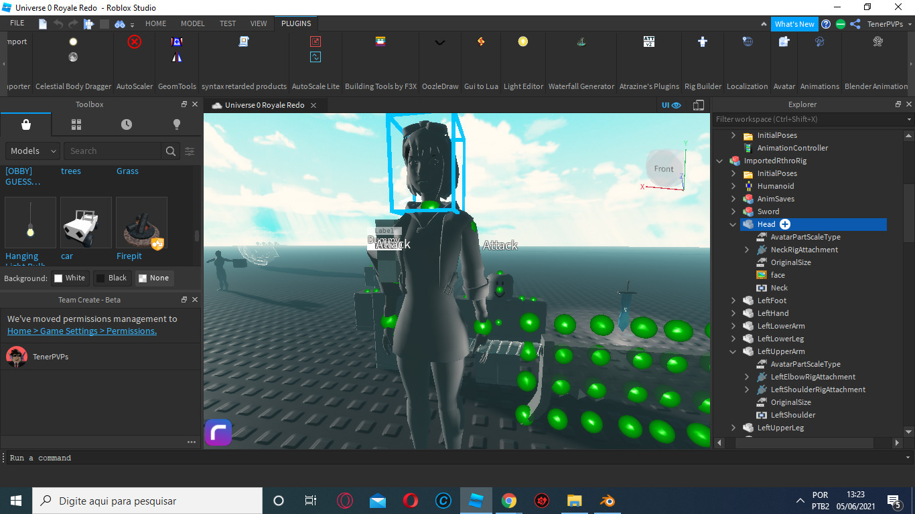Select the Black background swatch
Image resolution: width=915 pixels, height=514 pixels.
coord(112,278)
